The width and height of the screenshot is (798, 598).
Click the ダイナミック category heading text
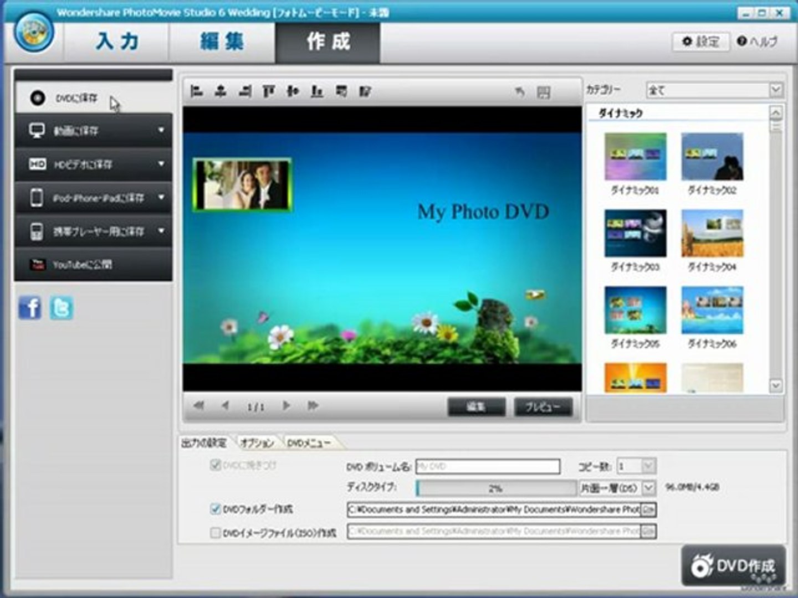(x=620, y=114)
